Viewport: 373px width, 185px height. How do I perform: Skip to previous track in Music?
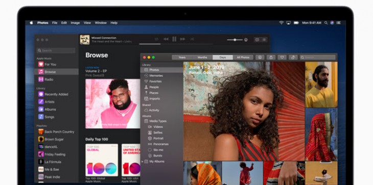pyautogui.click(x=166, y=39)
